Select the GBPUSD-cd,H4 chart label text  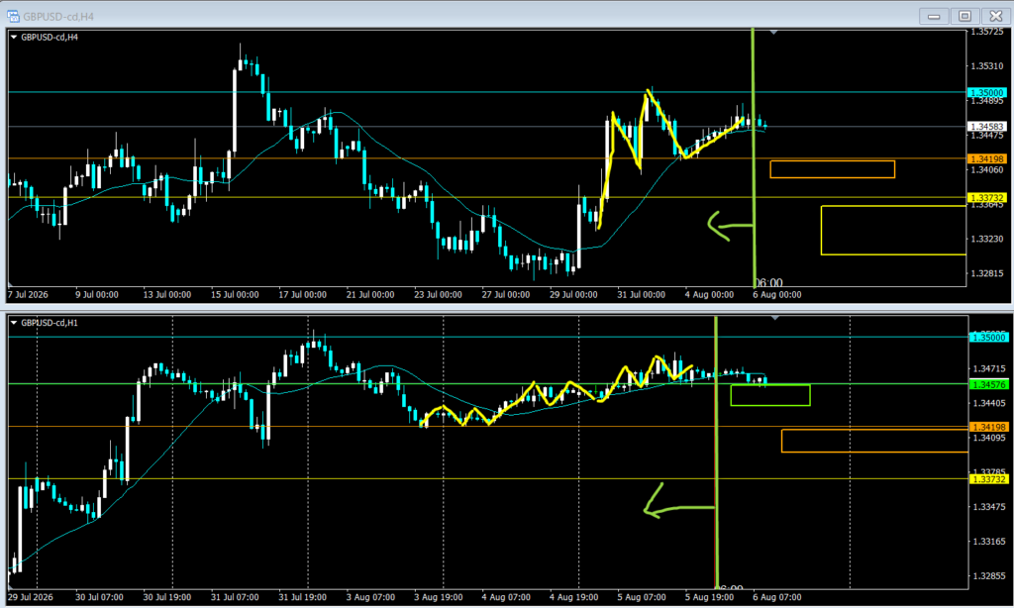[x=50, y=38]
